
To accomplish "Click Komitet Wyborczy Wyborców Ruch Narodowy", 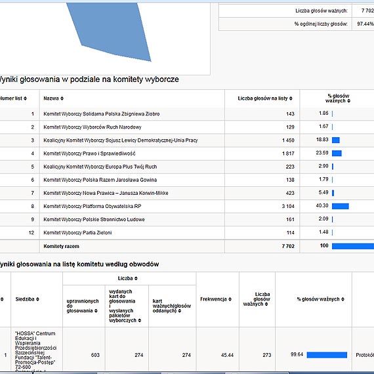I will [x=93, y=127].
